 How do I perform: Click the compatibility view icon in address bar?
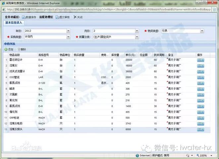tap(214, 10)
